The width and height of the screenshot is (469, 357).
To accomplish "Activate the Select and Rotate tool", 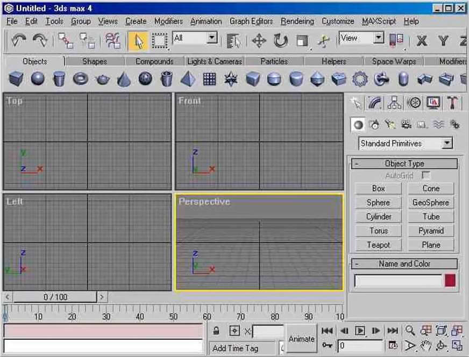I will [281, 41].
